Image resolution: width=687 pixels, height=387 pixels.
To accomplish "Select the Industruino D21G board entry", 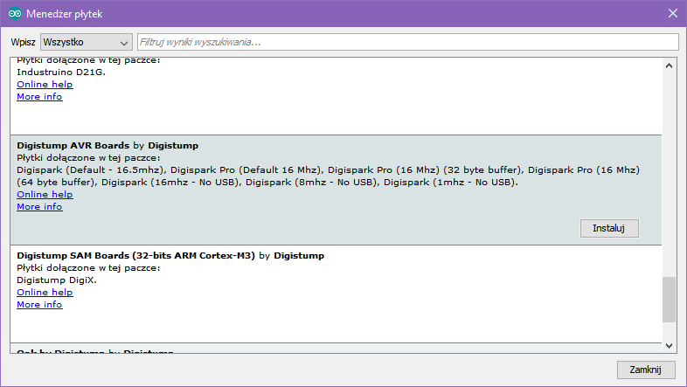I will [x=61, y=73].
